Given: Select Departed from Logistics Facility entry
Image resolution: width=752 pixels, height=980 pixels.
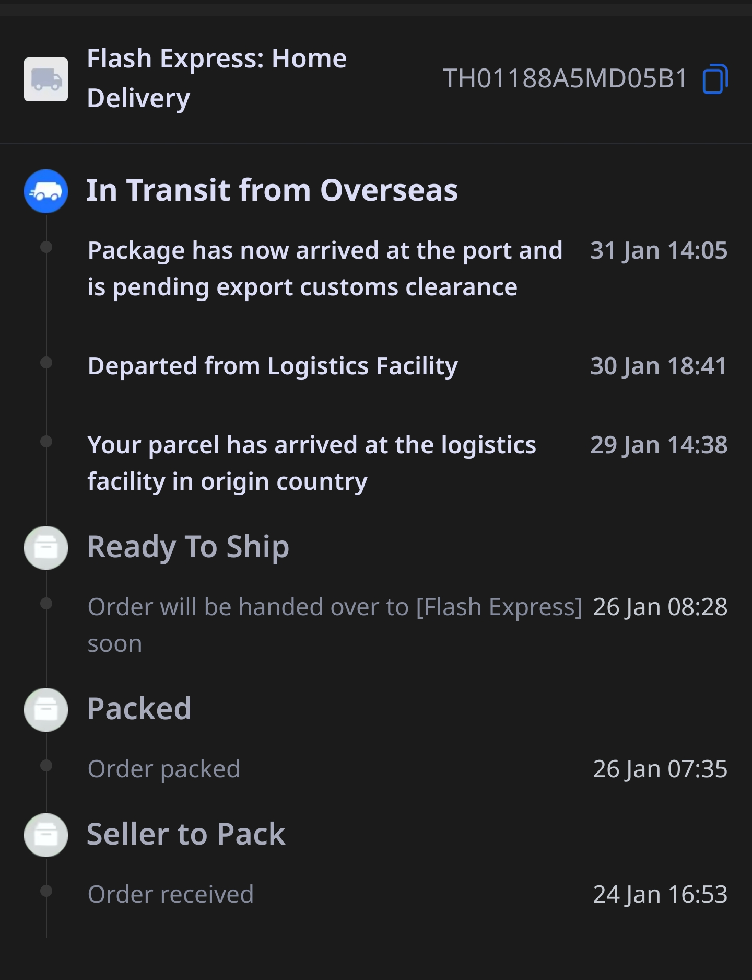Looking at the screenshot, I should pos(273,366).
